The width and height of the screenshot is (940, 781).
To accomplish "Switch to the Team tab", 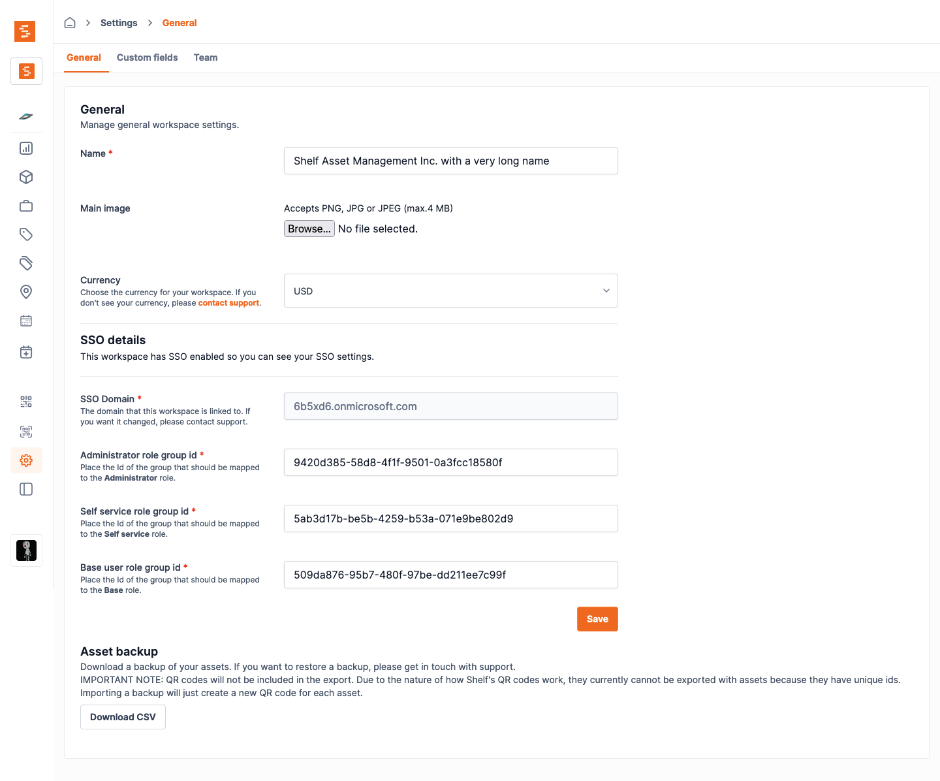I will [x=206, y=57].
